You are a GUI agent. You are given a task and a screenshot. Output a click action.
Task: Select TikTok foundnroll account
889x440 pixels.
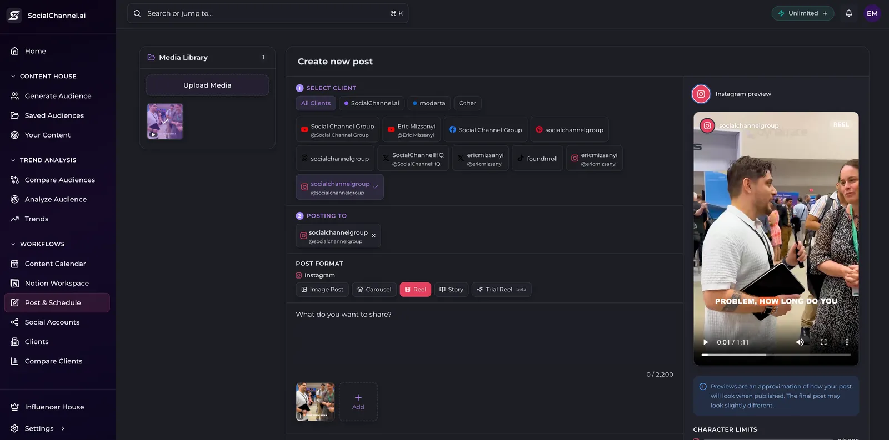pos(537,159)
